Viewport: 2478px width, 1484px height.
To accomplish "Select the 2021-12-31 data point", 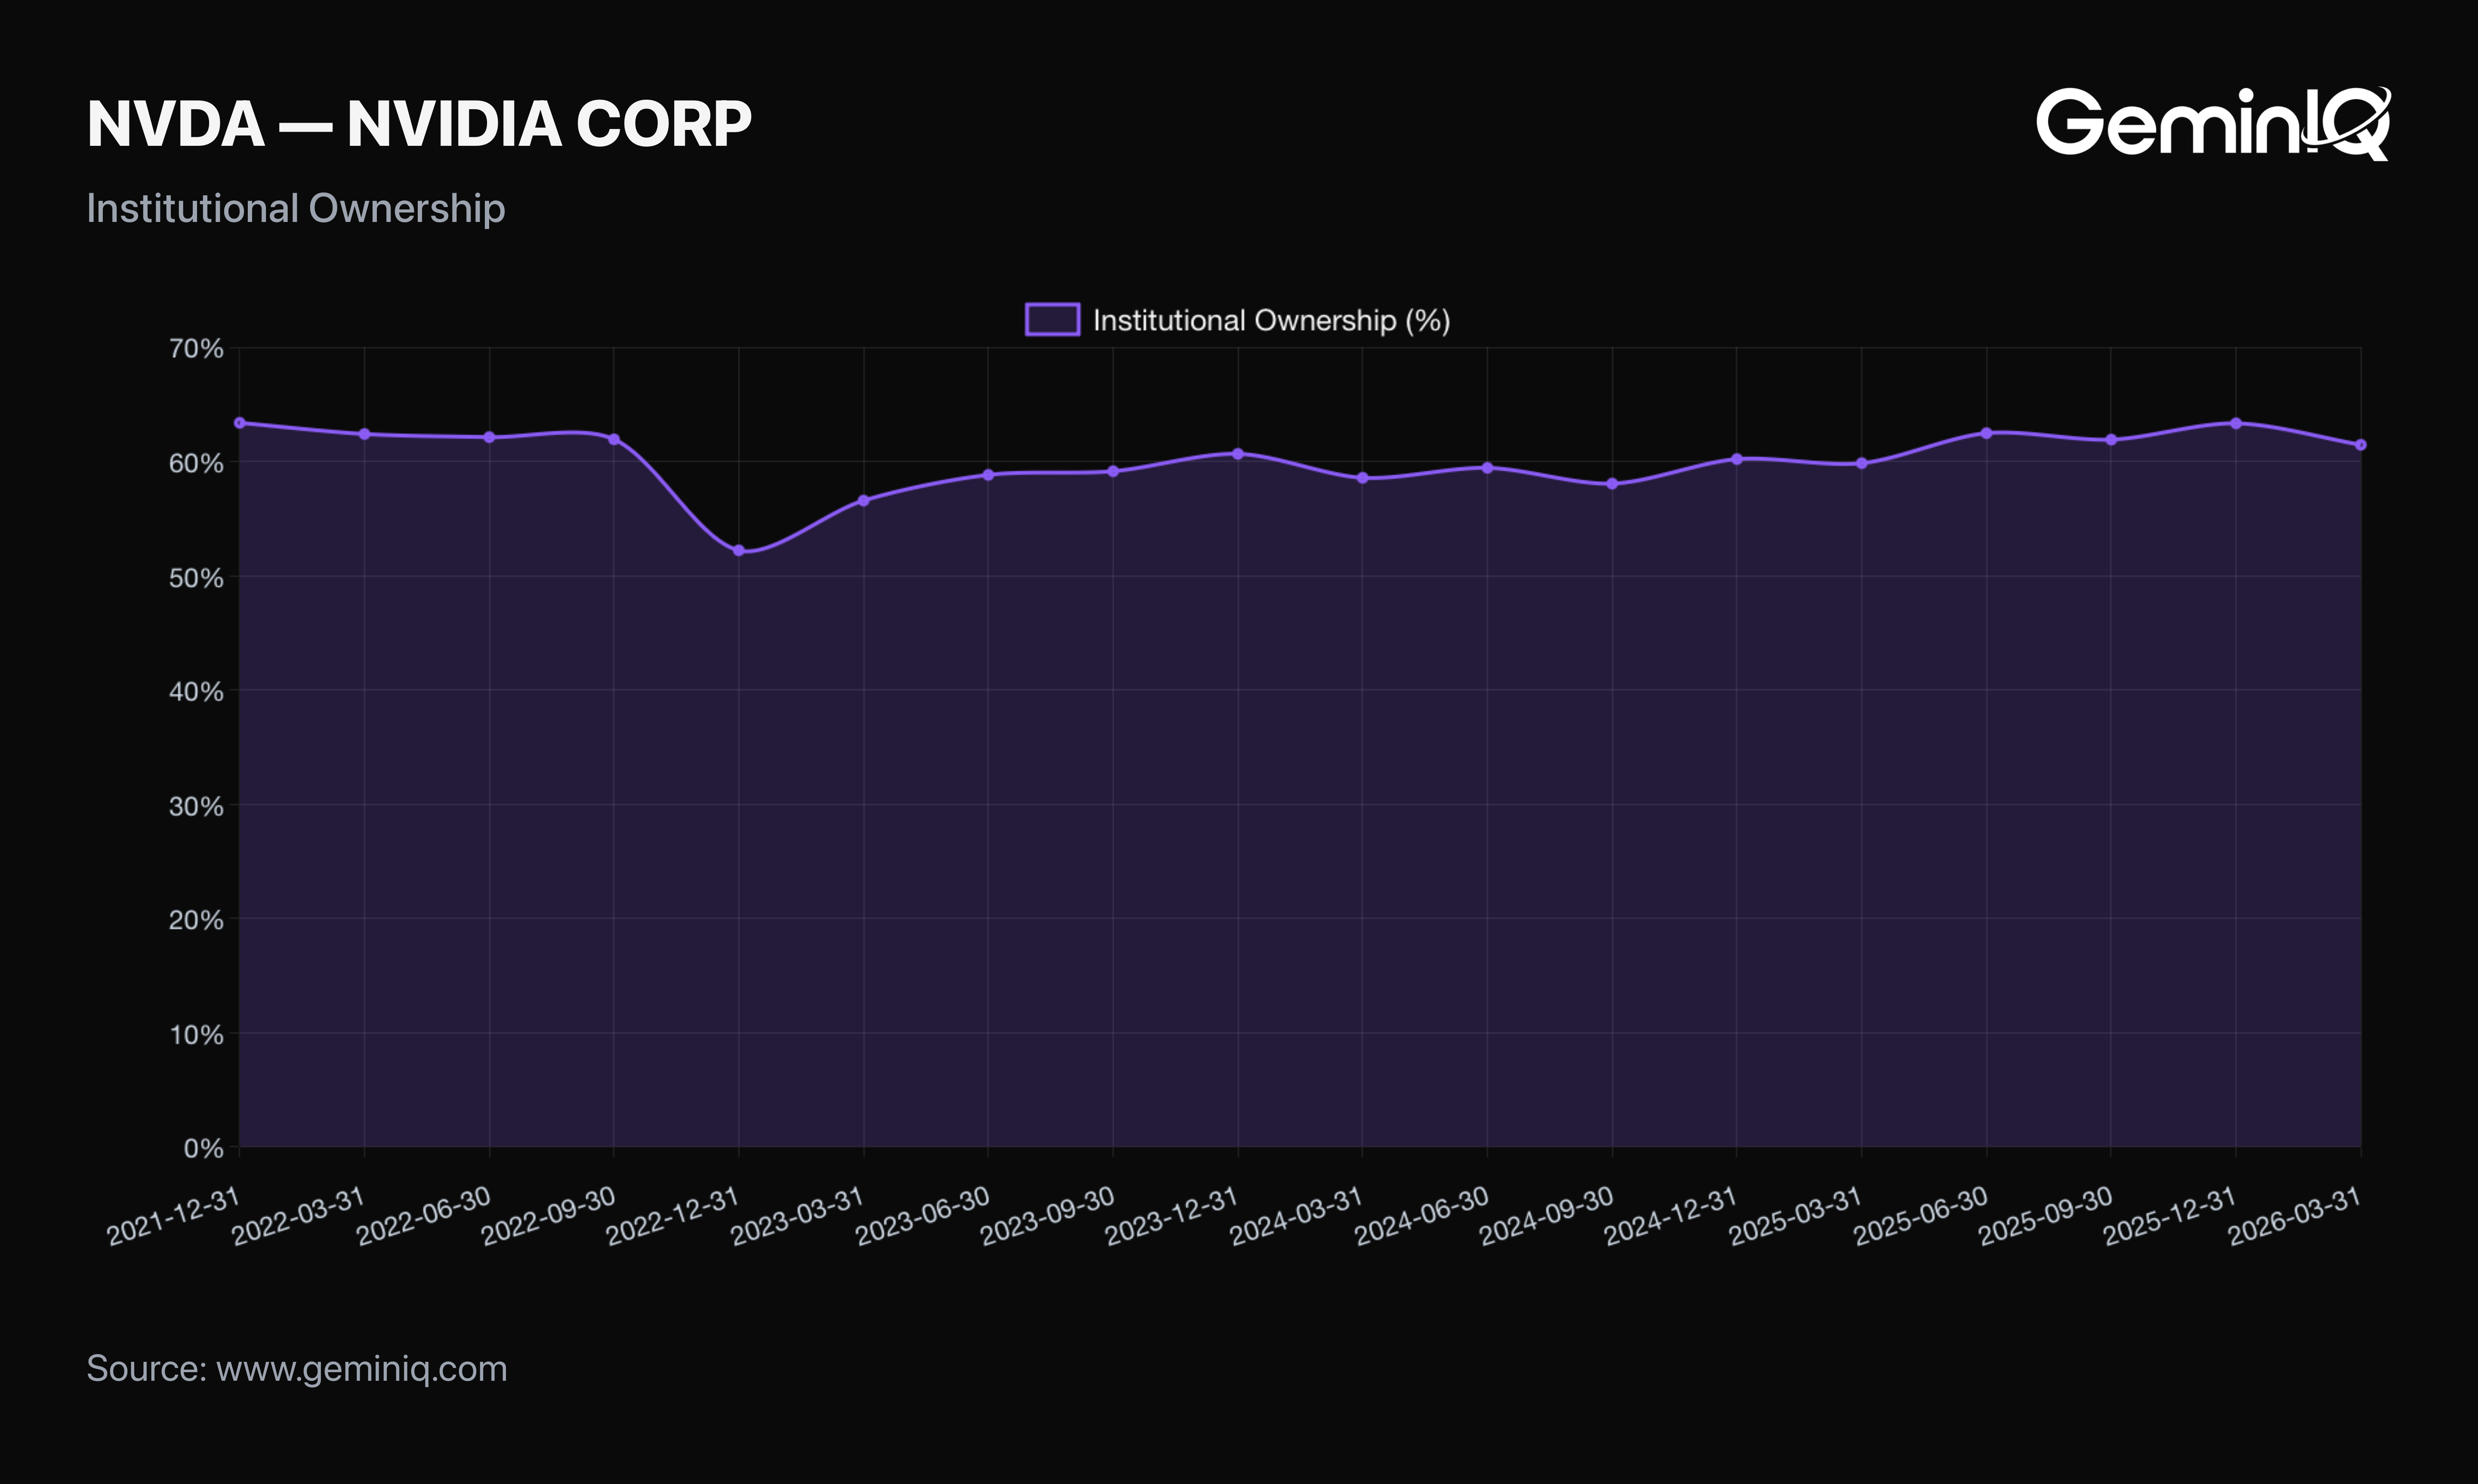I will 239,423.
